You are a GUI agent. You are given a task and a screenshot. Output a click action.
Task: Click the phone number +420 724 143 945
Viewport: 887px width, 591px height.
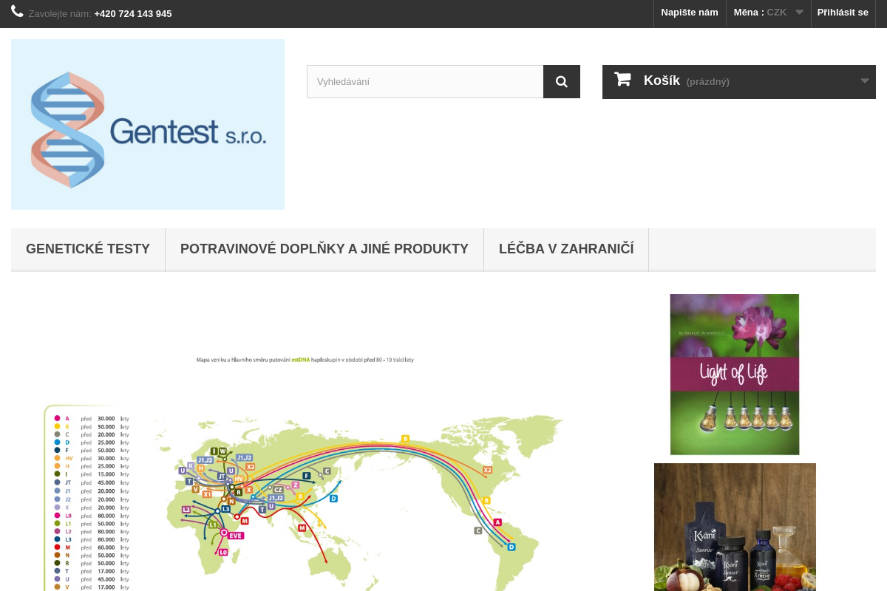[x=133, y=13]
